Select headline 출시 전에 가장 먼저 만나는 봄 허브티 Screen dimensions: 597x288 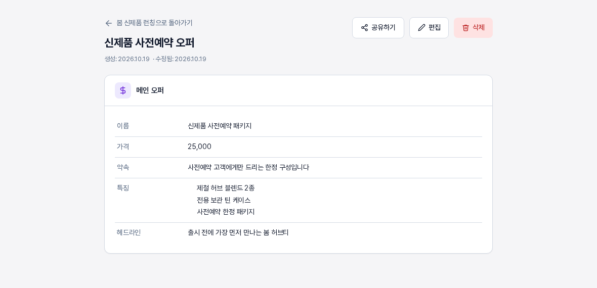238,232
